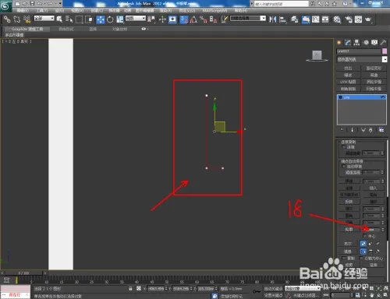
Task: Activate the Select and Rotate tool
Action: pyautogui.click(x=110, y=19)
